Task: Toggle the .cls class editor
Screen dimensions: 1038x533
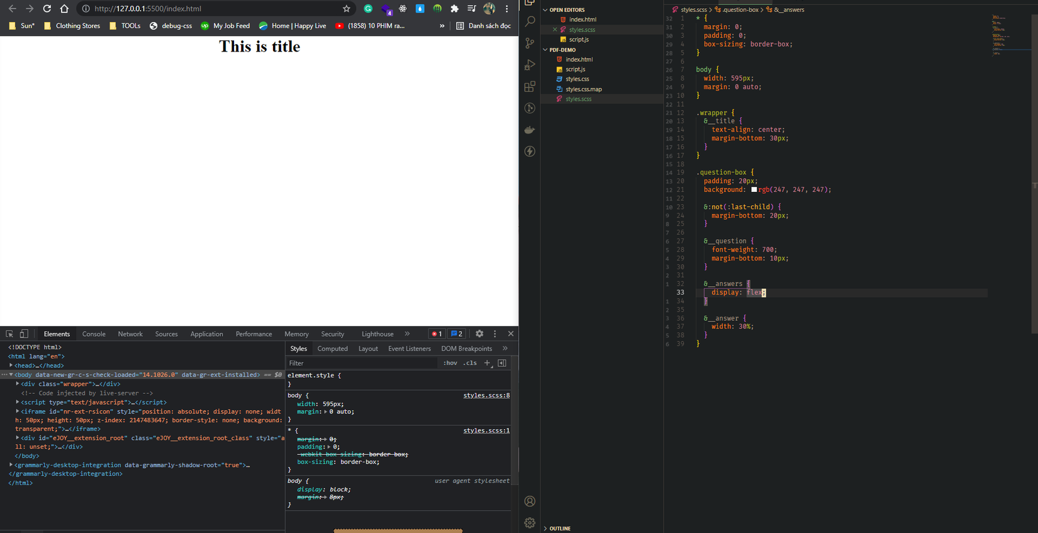Action: click(x=470, y=363)
